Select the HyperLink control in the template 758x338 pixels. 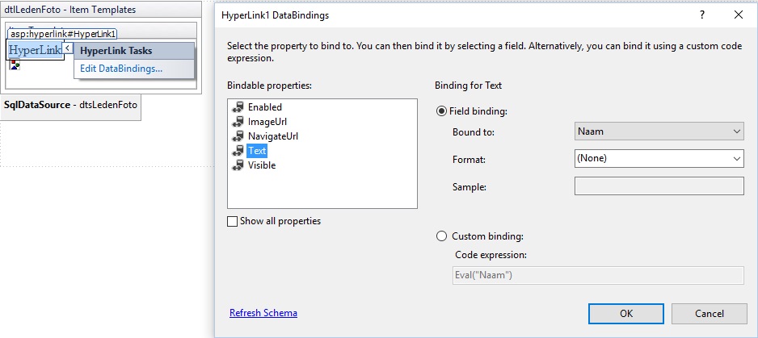pyautogui.click(x=36, y=50)
